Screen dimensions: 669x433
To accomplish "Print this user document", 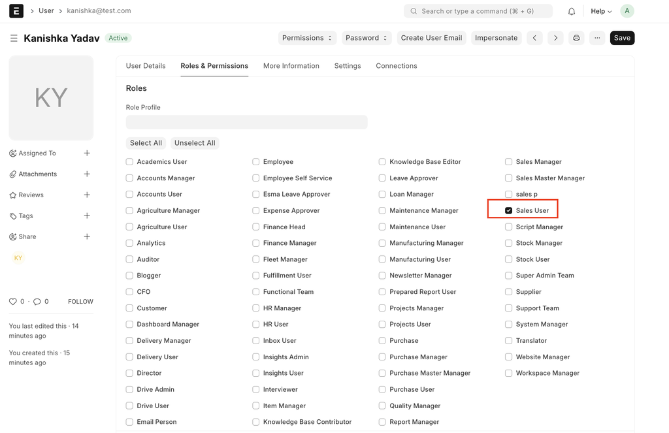I will [576, 38].
